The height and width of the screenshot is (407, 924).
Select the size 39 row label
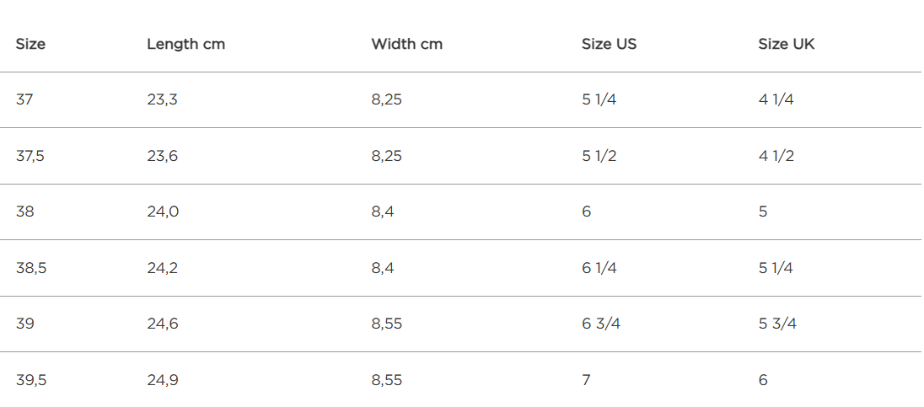click(x=24, y=324)
